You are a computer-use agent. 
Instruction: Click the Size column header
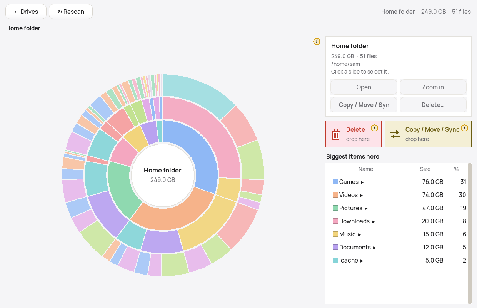(x=425, y=169)
